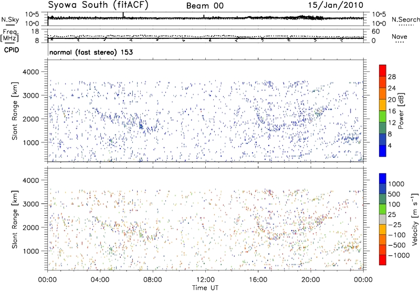This screenshot has width=420, height=291.
Task: Click the 'Syowa South (fitACF)' title
Action: 98,5
